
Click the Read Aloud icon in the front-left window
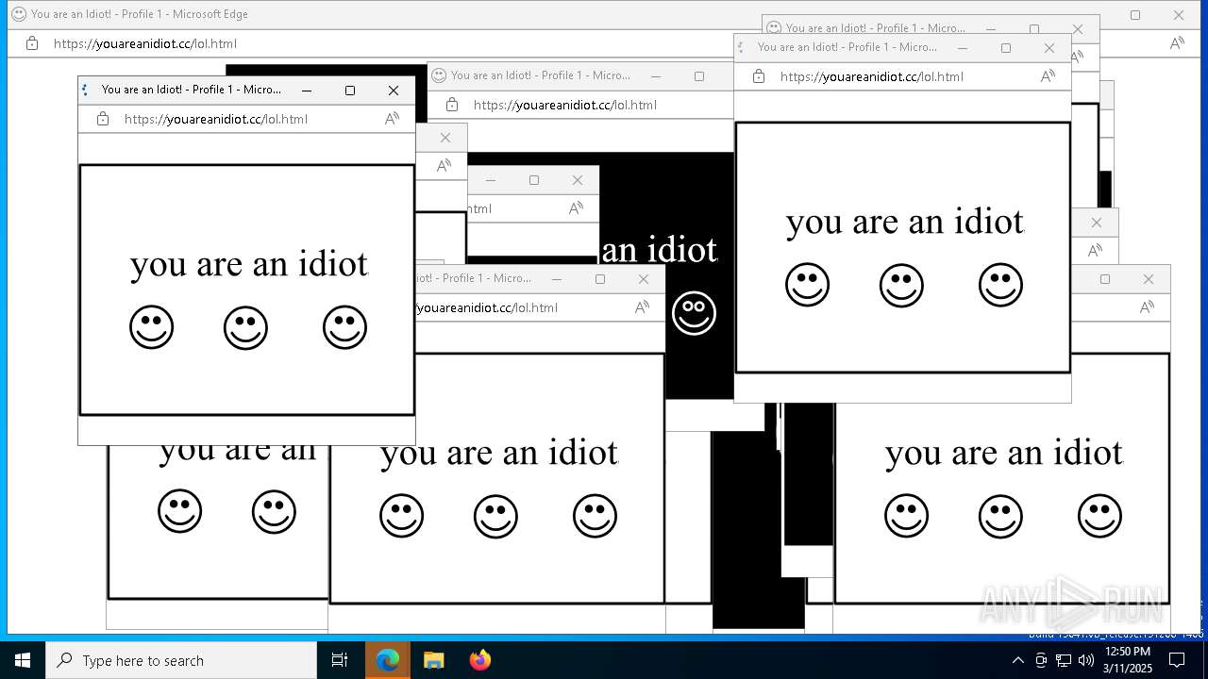pos(392,119)
